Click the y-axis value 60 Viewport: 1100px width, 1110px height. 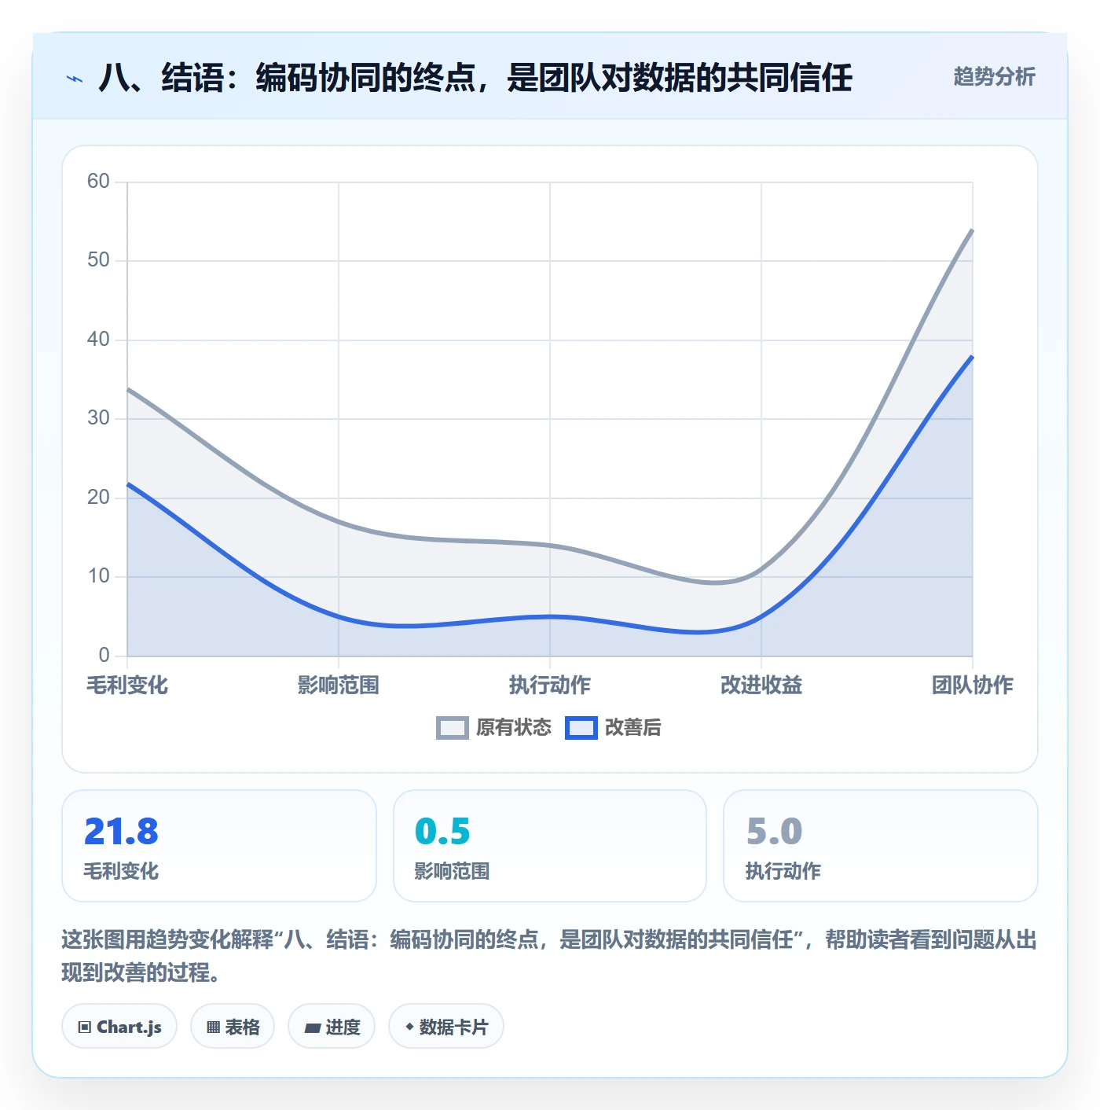98,182
